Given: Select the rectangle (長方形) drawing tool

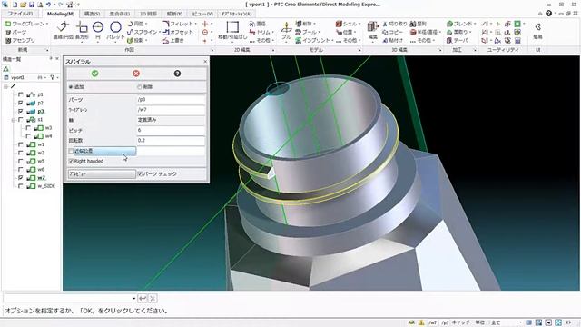Looking at the screenshot, I should (x=82, y=30).
